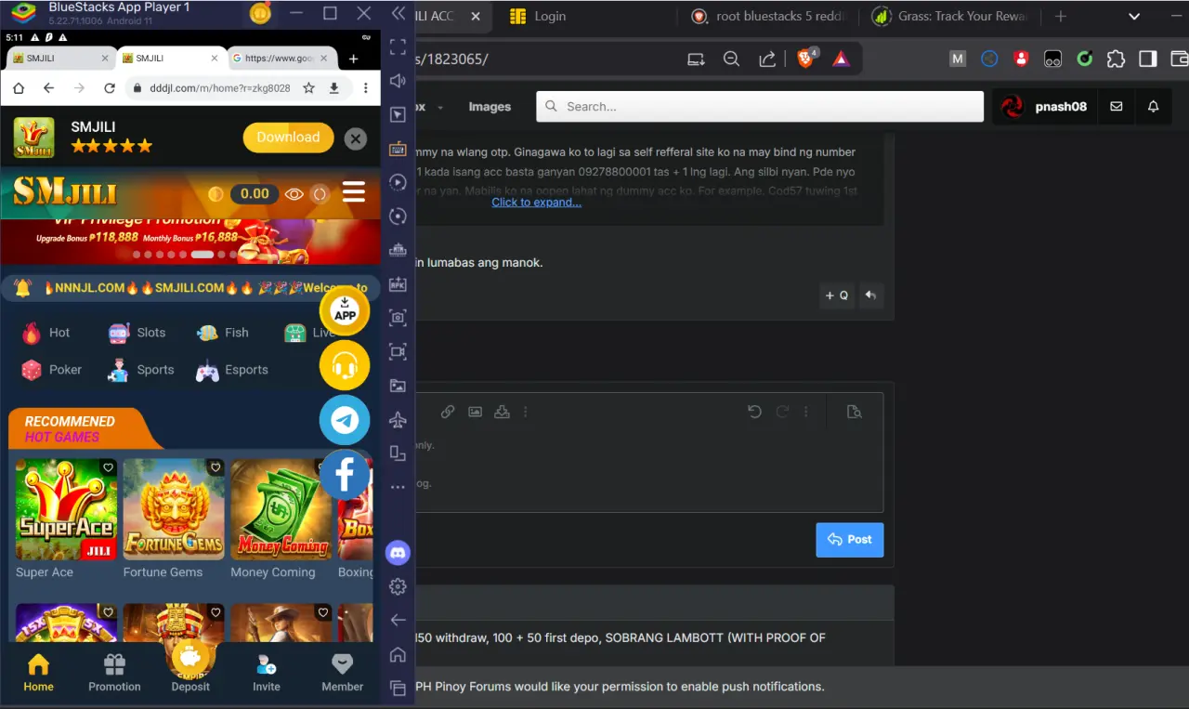Click the yellow APP download floating button
The width and height of the screenshot is (1189, 709).
[345, 312]
